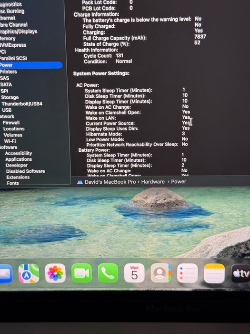Open Disabled Software in the sidebar

[26, 171]
